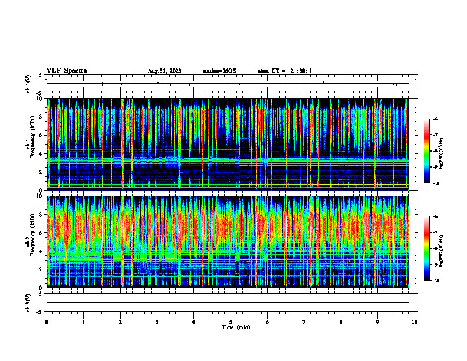Click time axis tick label "10"
The width and height of the screenshot is (467, 361).
click(x=415, y=322)
